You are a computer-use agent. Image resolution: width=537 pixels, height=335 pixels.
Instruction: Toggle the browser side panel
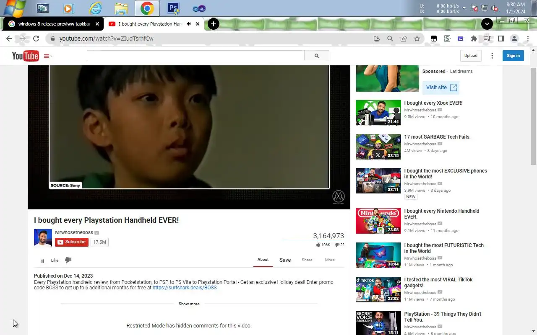tap(501, 39)
